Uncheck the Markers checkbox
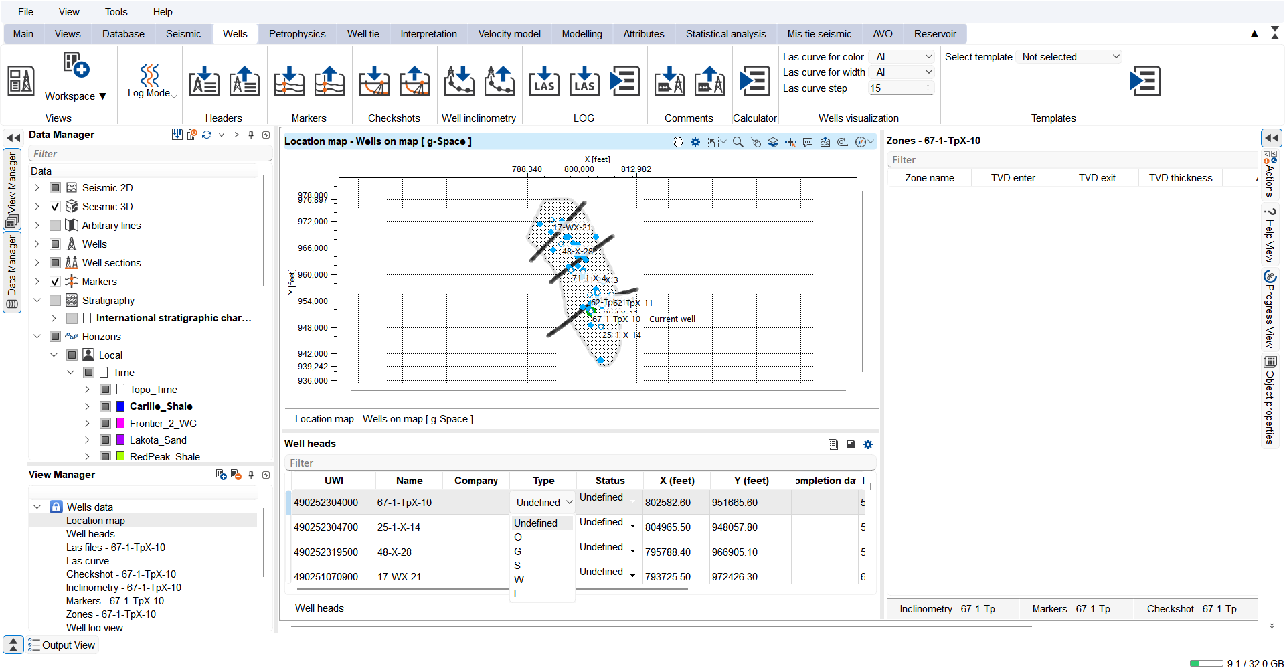 pyautogui.click(x=56, y=282)
